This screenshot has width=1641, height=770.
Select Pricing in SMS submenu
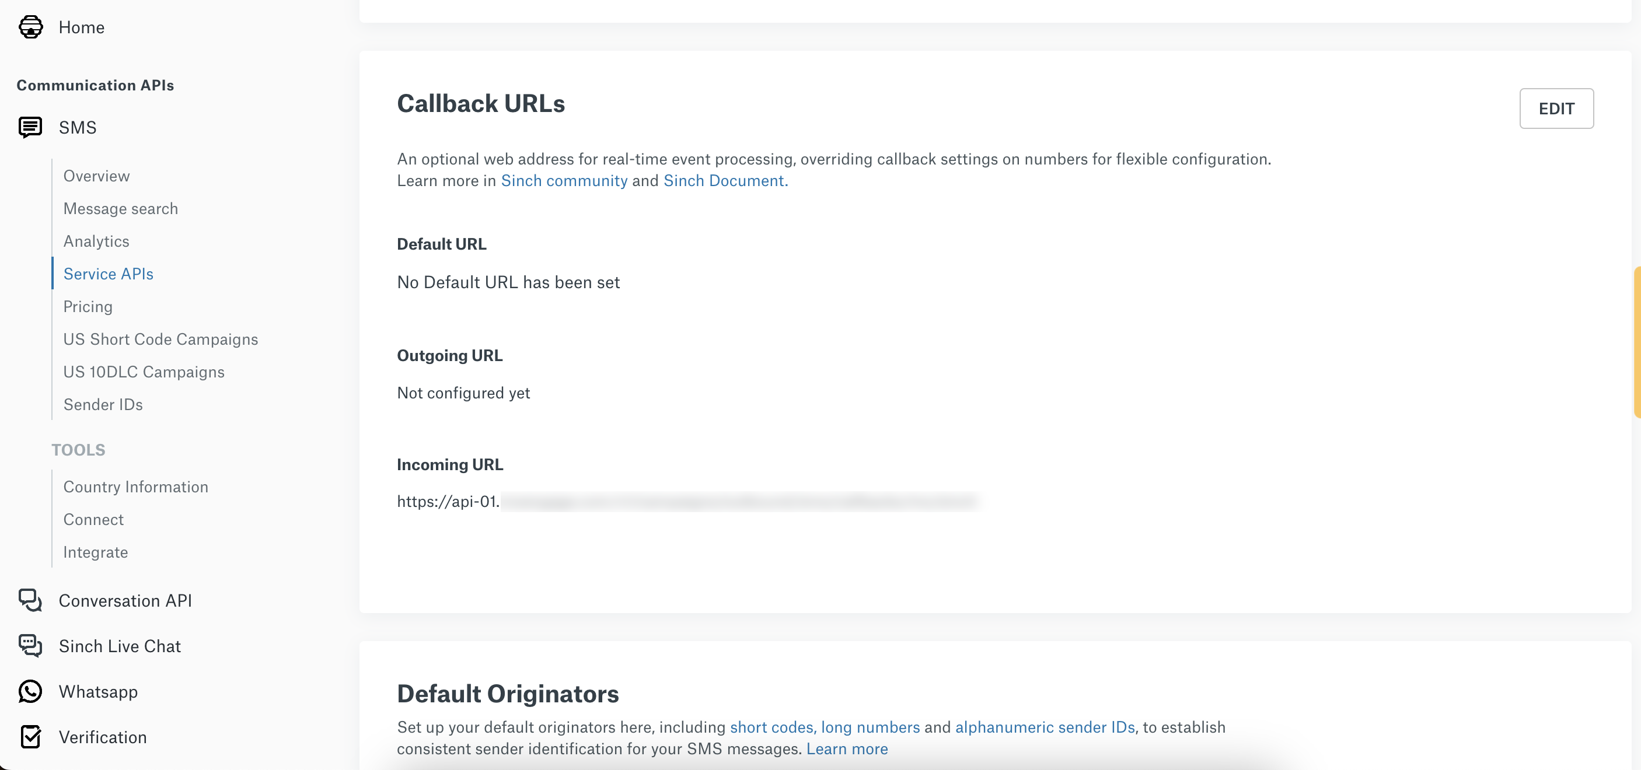tap(88, 306)
